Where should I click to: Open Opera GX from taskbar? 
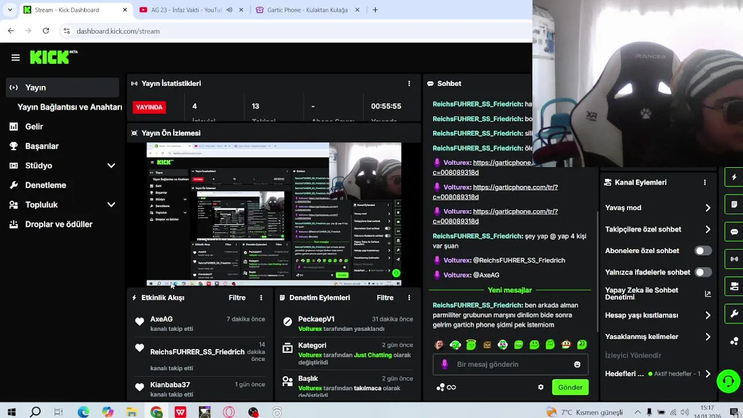point(229,412)
